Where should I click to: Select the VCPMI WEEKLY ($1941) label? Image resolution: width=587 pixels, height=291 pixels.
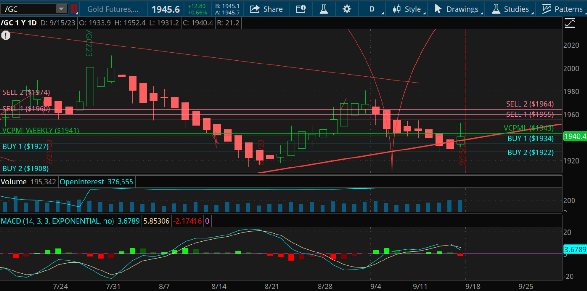click(x=41, y=131)
